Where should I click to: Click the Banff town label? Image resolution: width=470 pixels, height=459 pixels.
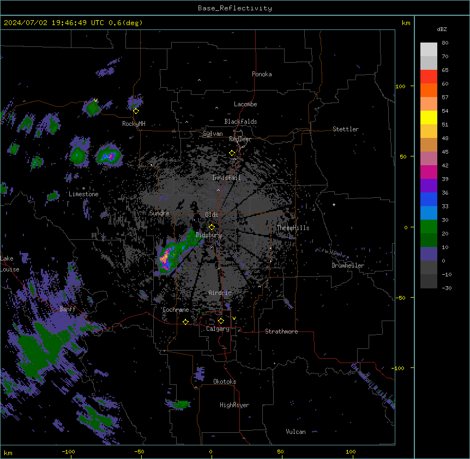pyautogui.click(x=68, y=309)
